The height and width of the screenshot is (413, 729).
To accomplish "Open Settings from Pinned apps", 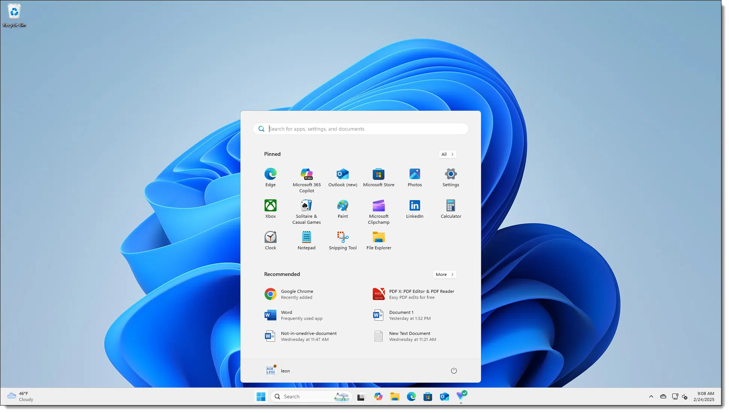I will [x=451, y=177].
